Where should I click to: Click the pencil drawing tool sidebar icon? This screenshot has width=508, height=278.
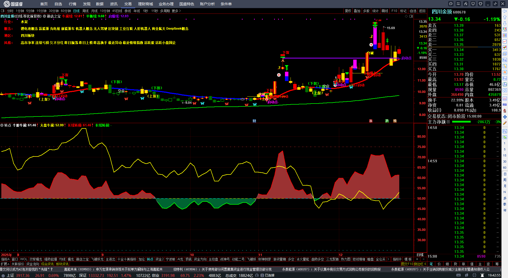[x=505, y=123]
